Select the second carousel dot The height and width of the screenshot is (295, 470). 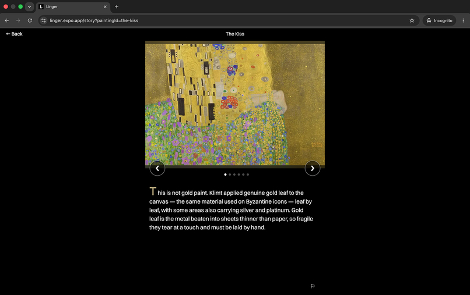[230, 175]
